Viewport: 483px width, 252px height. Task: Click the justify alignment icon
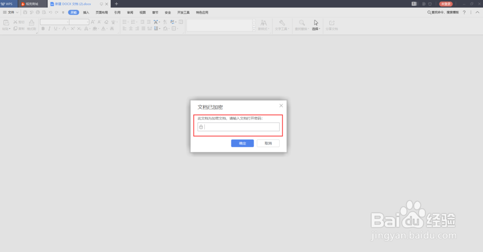click(x=143, y=29)
